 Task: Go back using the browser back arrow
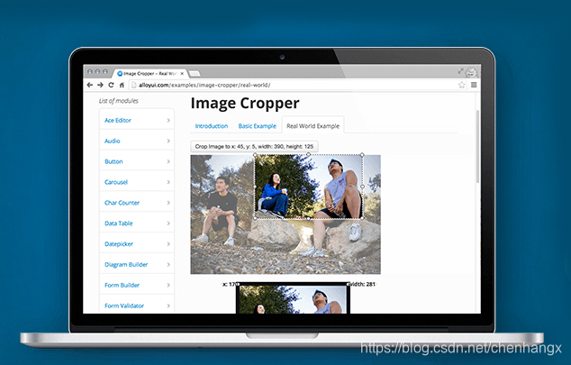(x=90, y=85)
